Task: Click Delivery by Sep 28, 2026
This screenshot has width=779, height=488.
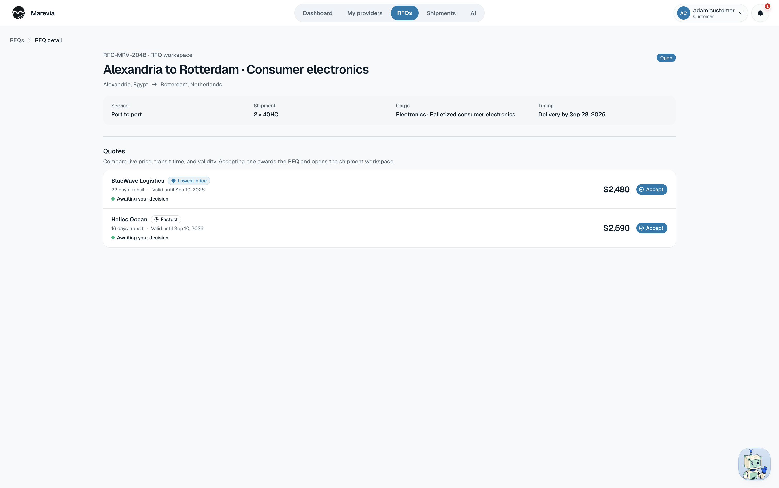Action: point(572,115)
